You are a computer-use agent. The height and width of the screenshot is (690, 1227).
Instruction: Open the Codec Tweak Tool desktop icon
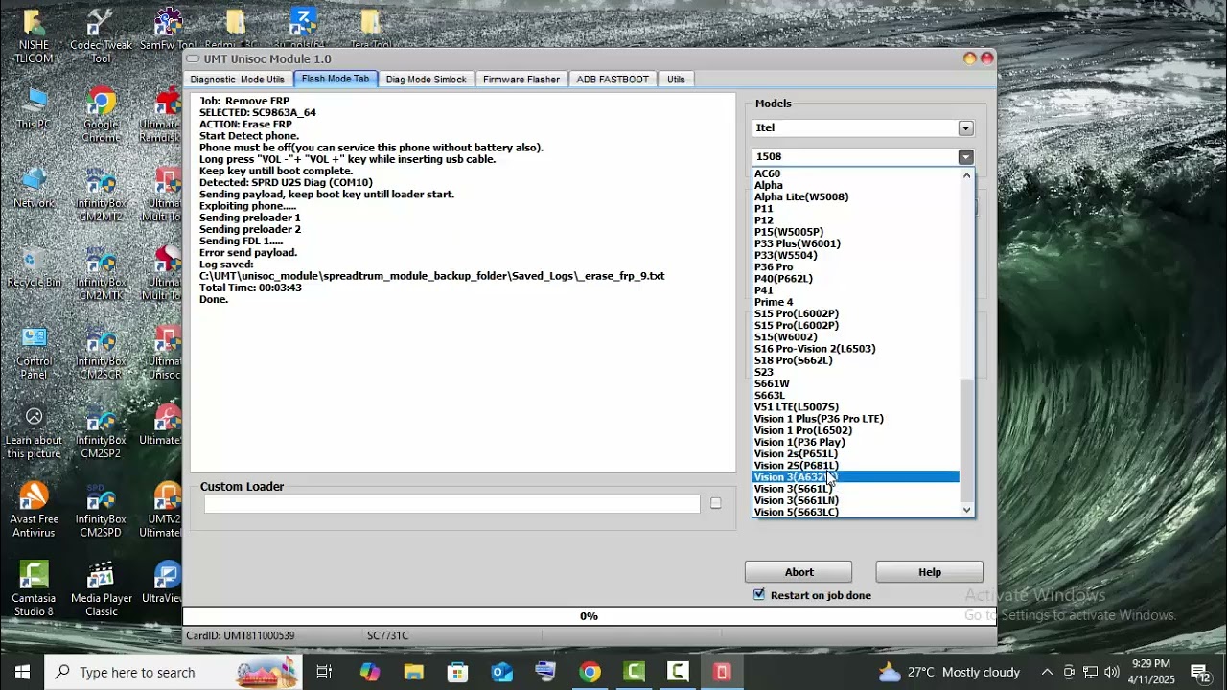coord(101,36)
